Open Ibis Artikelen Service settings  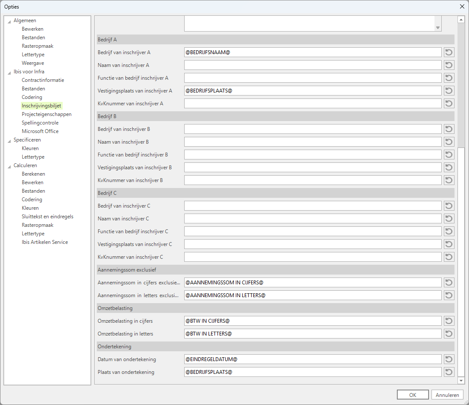click(45, 242)
